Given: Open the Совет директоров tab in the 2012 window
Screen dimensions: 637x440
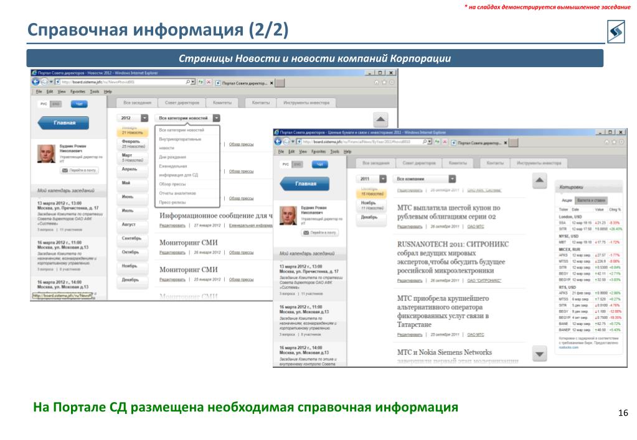Looking at the screenshot, I should 182,103.
